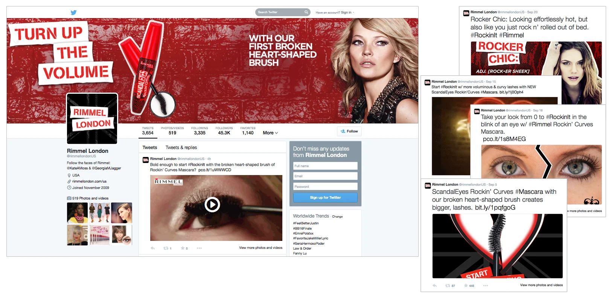Open the Sign in dropdown

pyautogui.click(x=347, y=12)
